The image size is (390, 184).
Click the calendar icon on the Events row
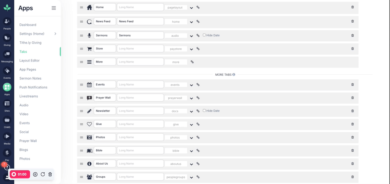89,85
